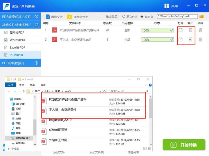Go up one folder in Explorer
This screenshot has width=209, height=156.
pyautogui.click(x=24, y=91)
